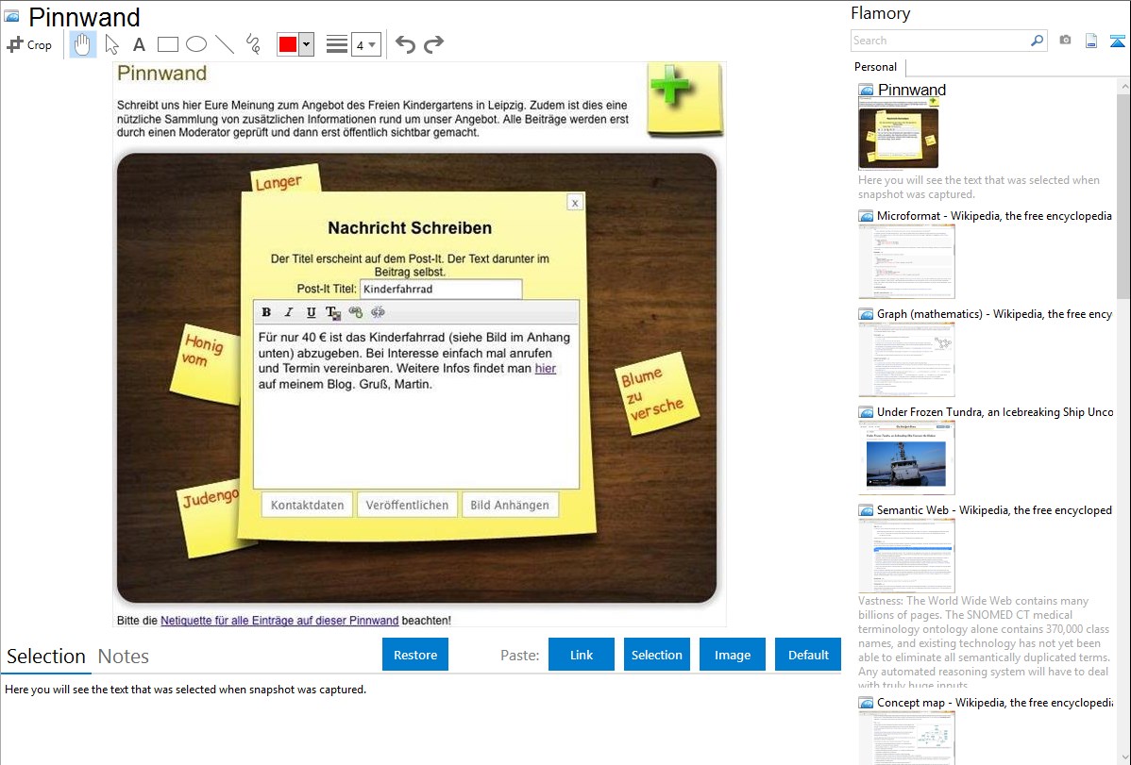Open the line width 4 dropdown
The height and width of the screenshot is (765, 1131).
(365, 44)
